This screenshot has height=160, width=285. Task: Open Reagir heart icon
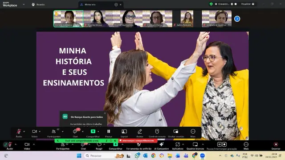pyautogui.click(x=99, y=144)
